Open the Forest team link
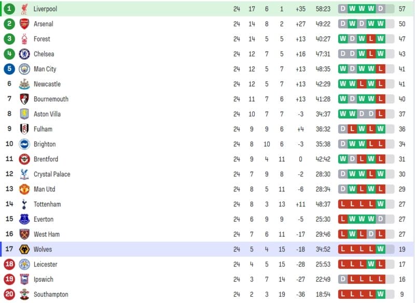Image resolution: width=415 pixels, height=303 pixels. click(x=42, y=39)
